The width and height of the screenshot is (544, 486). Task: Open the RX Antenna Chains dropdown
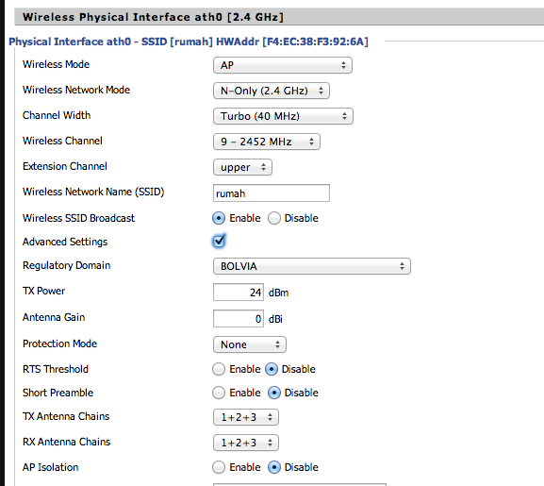click(x=246, y=443)
